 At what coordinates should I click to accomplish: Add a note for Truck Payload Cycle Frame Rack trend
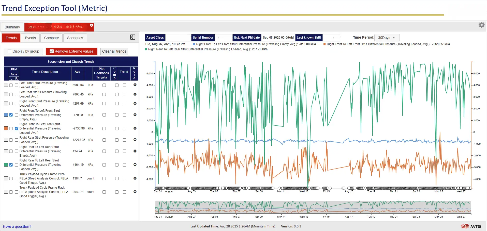pyautogui.click(x=135, y=192)
